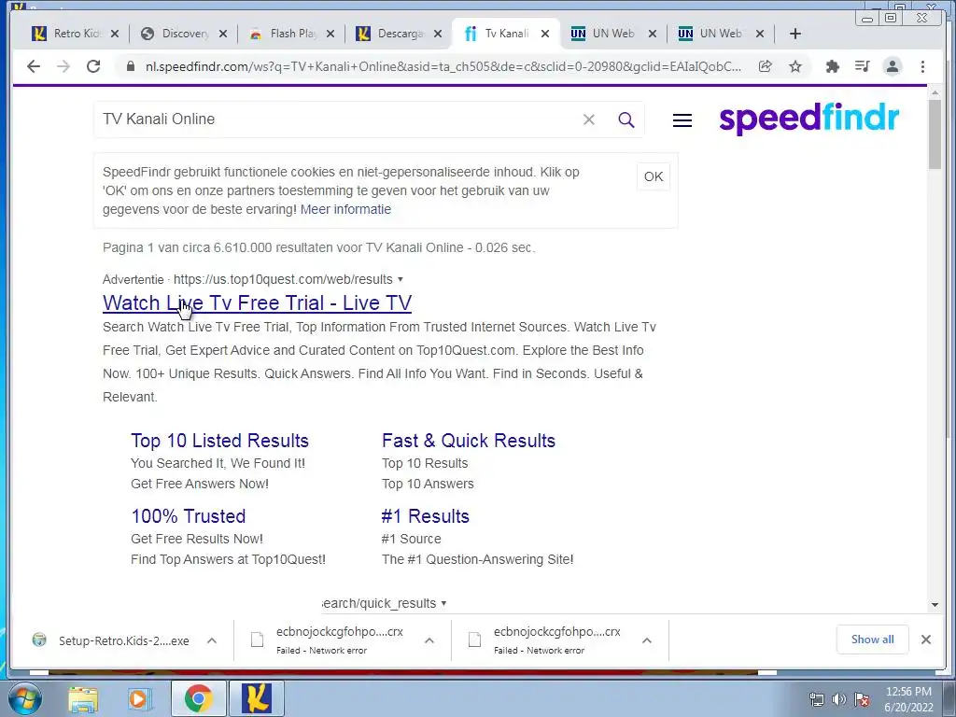Open the volume speaker tray icon
Screen dimensions: 956x717
(839, 699)
